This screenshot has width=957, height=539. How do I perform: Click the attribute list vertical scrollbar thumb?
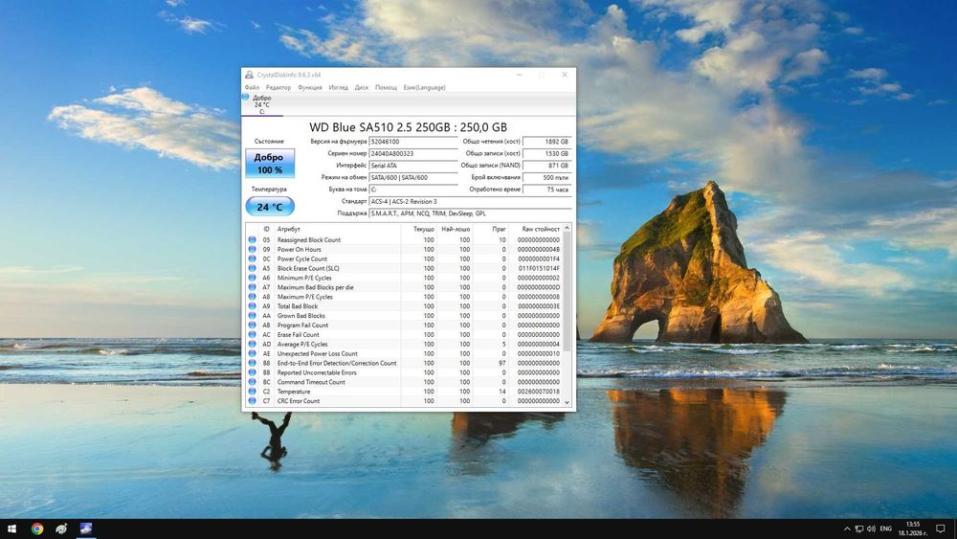tap(567, 292)
